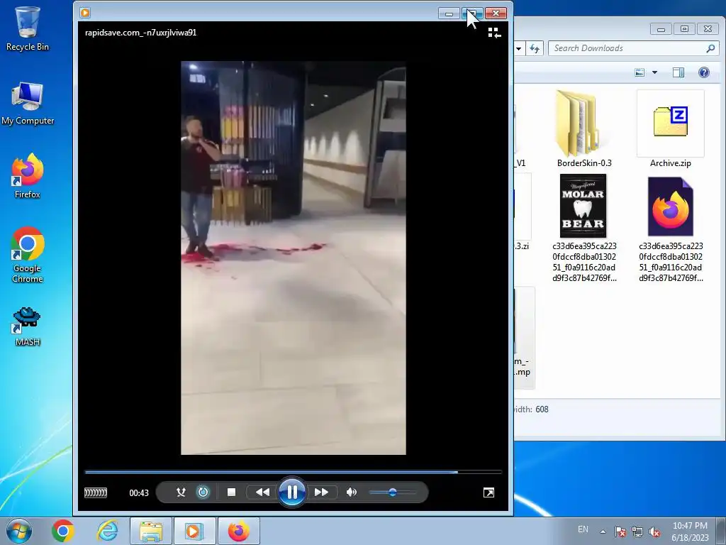The width and height of the screenshot is (726, 545).
Task: Open My Computer desktop icon
Action: coord(28,104)
